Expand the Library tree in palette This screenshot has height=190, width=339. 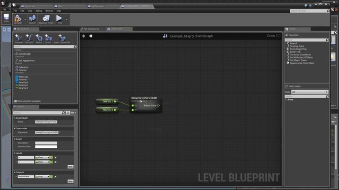[x=286, y=100]
